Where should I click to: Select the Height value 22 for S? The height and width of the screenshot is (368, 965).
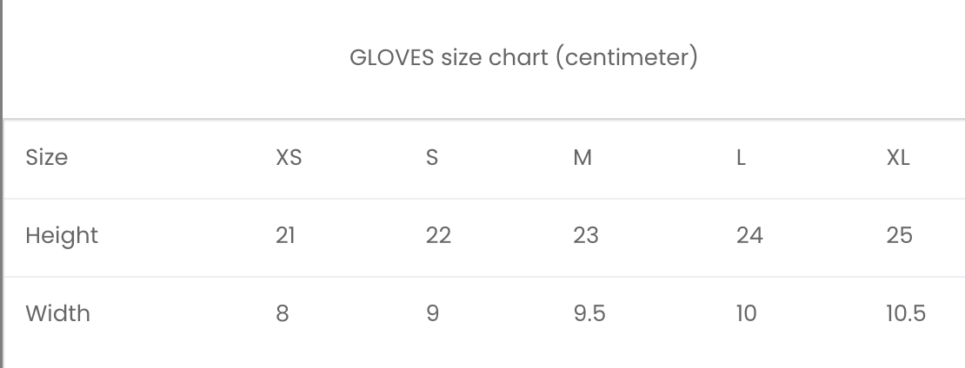438,235
